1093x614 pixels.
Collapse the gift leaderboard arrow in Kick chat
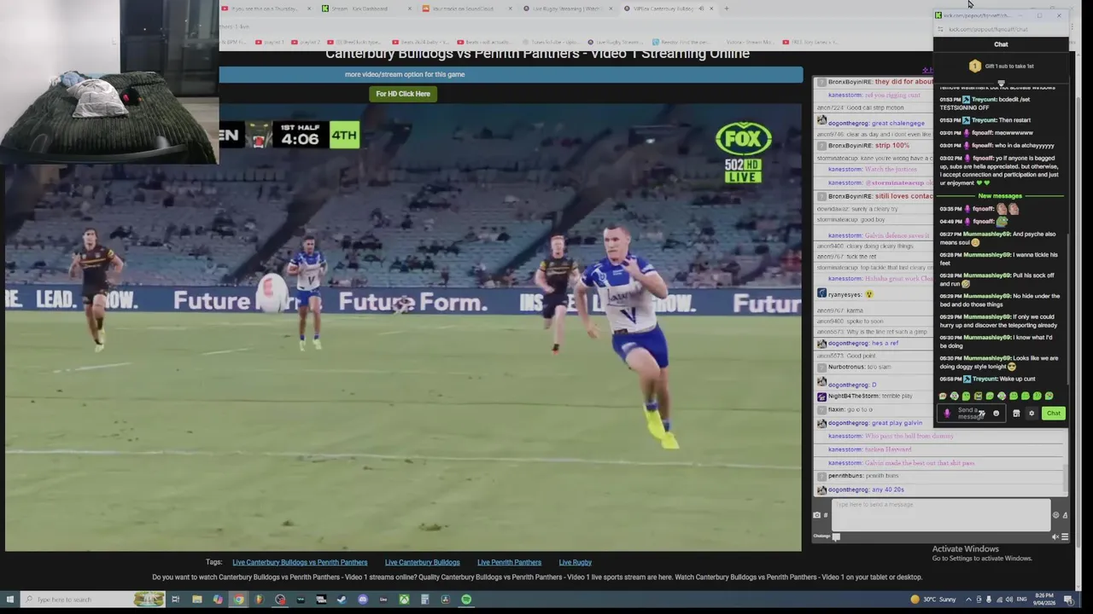coord(1001,82)
